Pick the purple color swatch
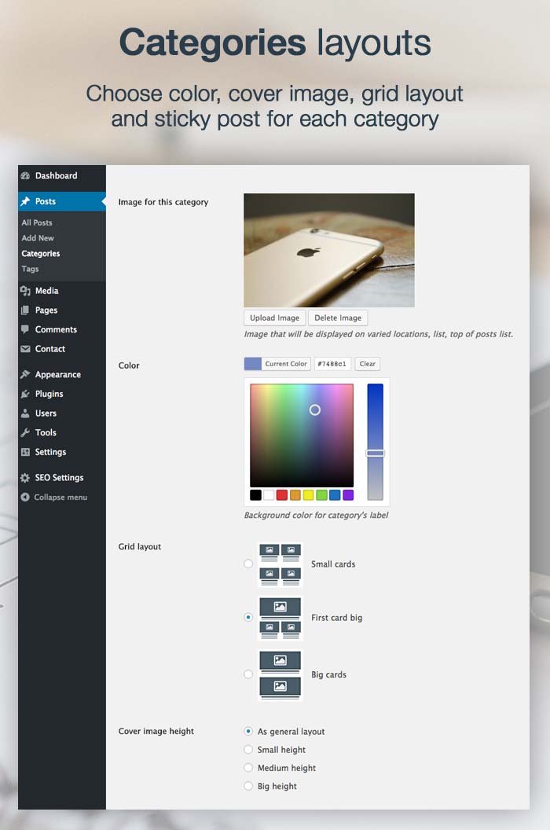Image resolution: width=550 pixels, height=830 pixels. click(x=348, y=495)
